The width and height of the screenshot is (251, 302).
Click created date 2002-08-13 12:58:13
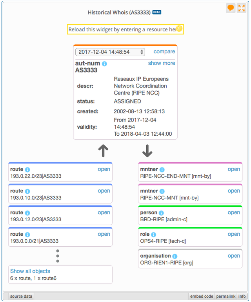coord(139,111)
